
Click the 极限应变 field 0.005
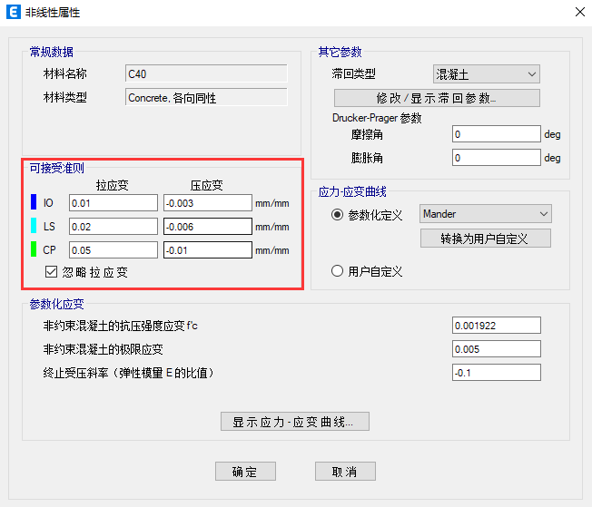pyautogui.click(x=497, y=349)
